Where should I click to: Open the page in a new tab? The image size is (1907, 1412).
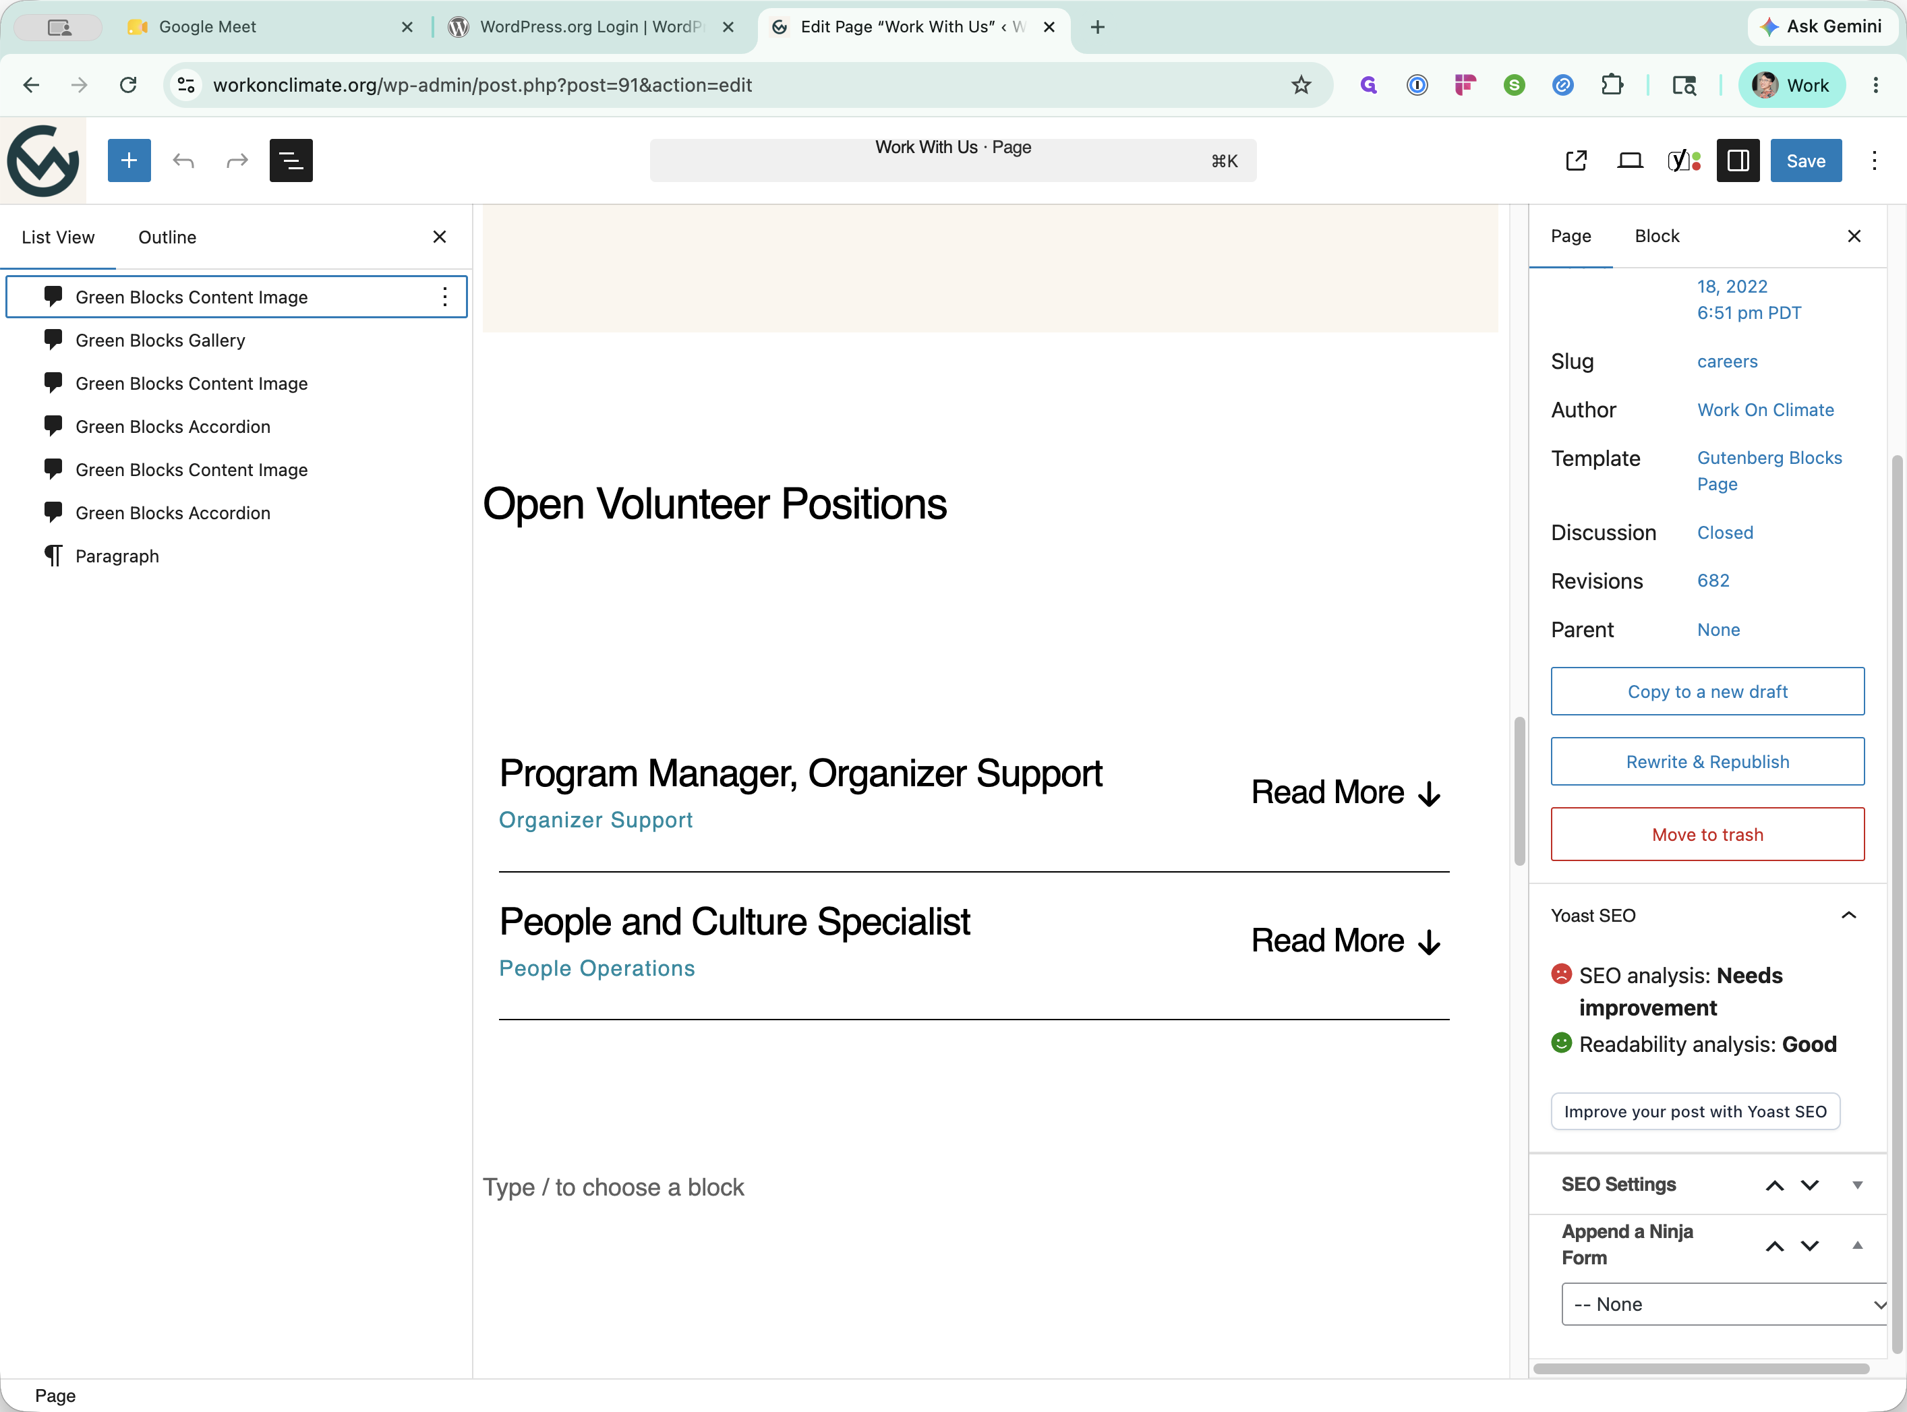click(x=1576, y=160)
